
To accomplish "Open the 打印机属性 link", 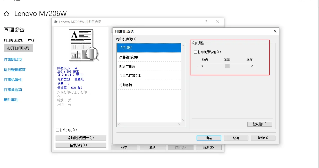I will 13,80.
